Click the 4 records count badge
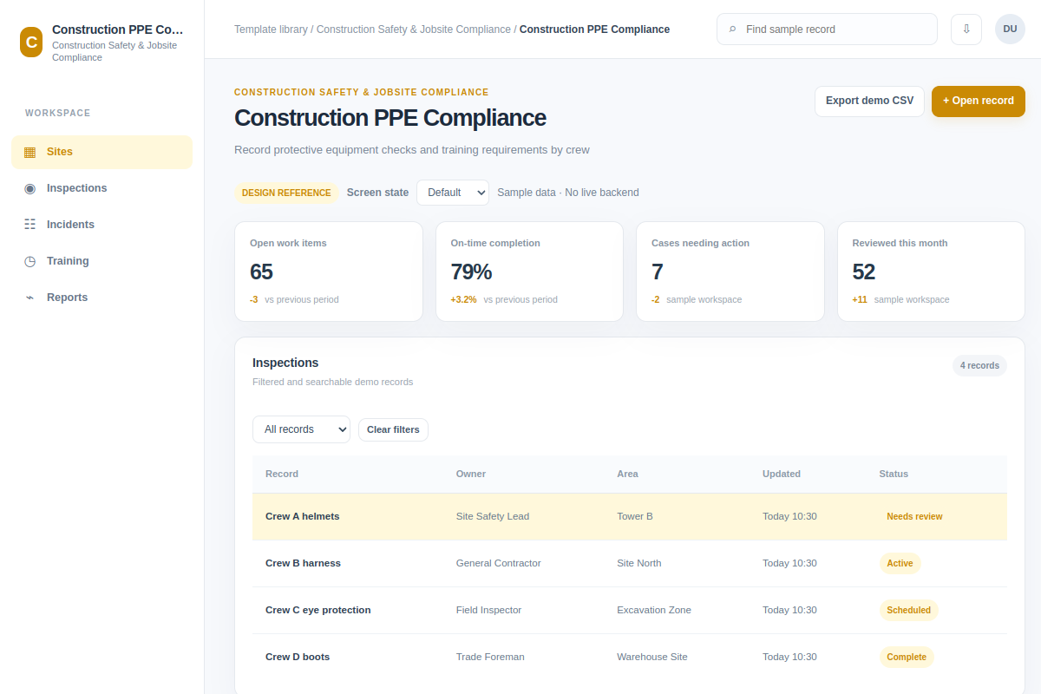The height and width of the screenshot is (694, 1041). 979,365
